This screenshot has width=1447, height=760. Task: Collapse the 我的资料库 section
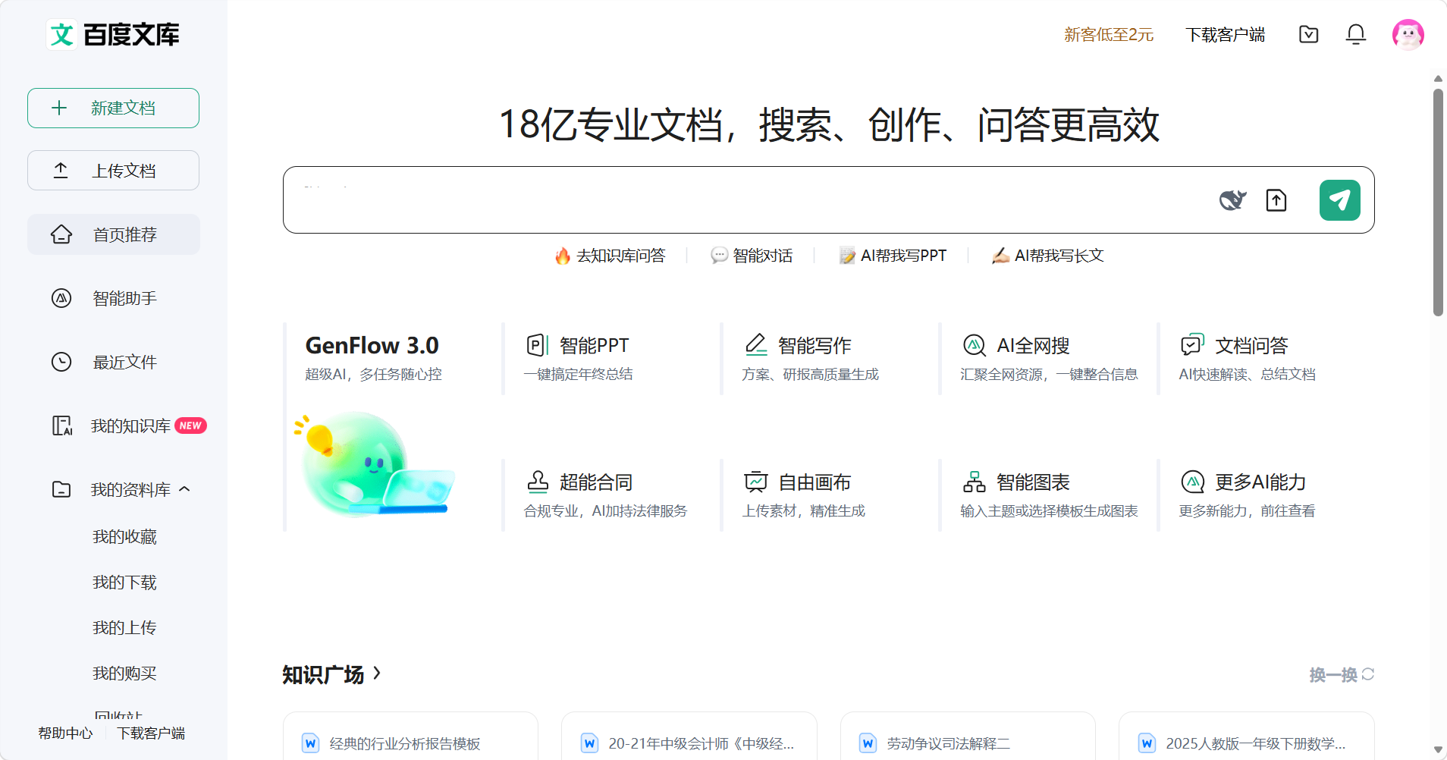pyautogui.click(x=186, y=489)
